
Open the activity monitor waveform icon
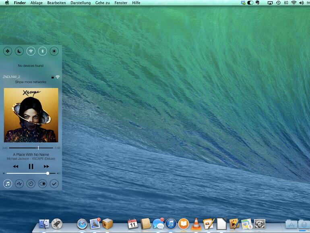coord(19,183)
